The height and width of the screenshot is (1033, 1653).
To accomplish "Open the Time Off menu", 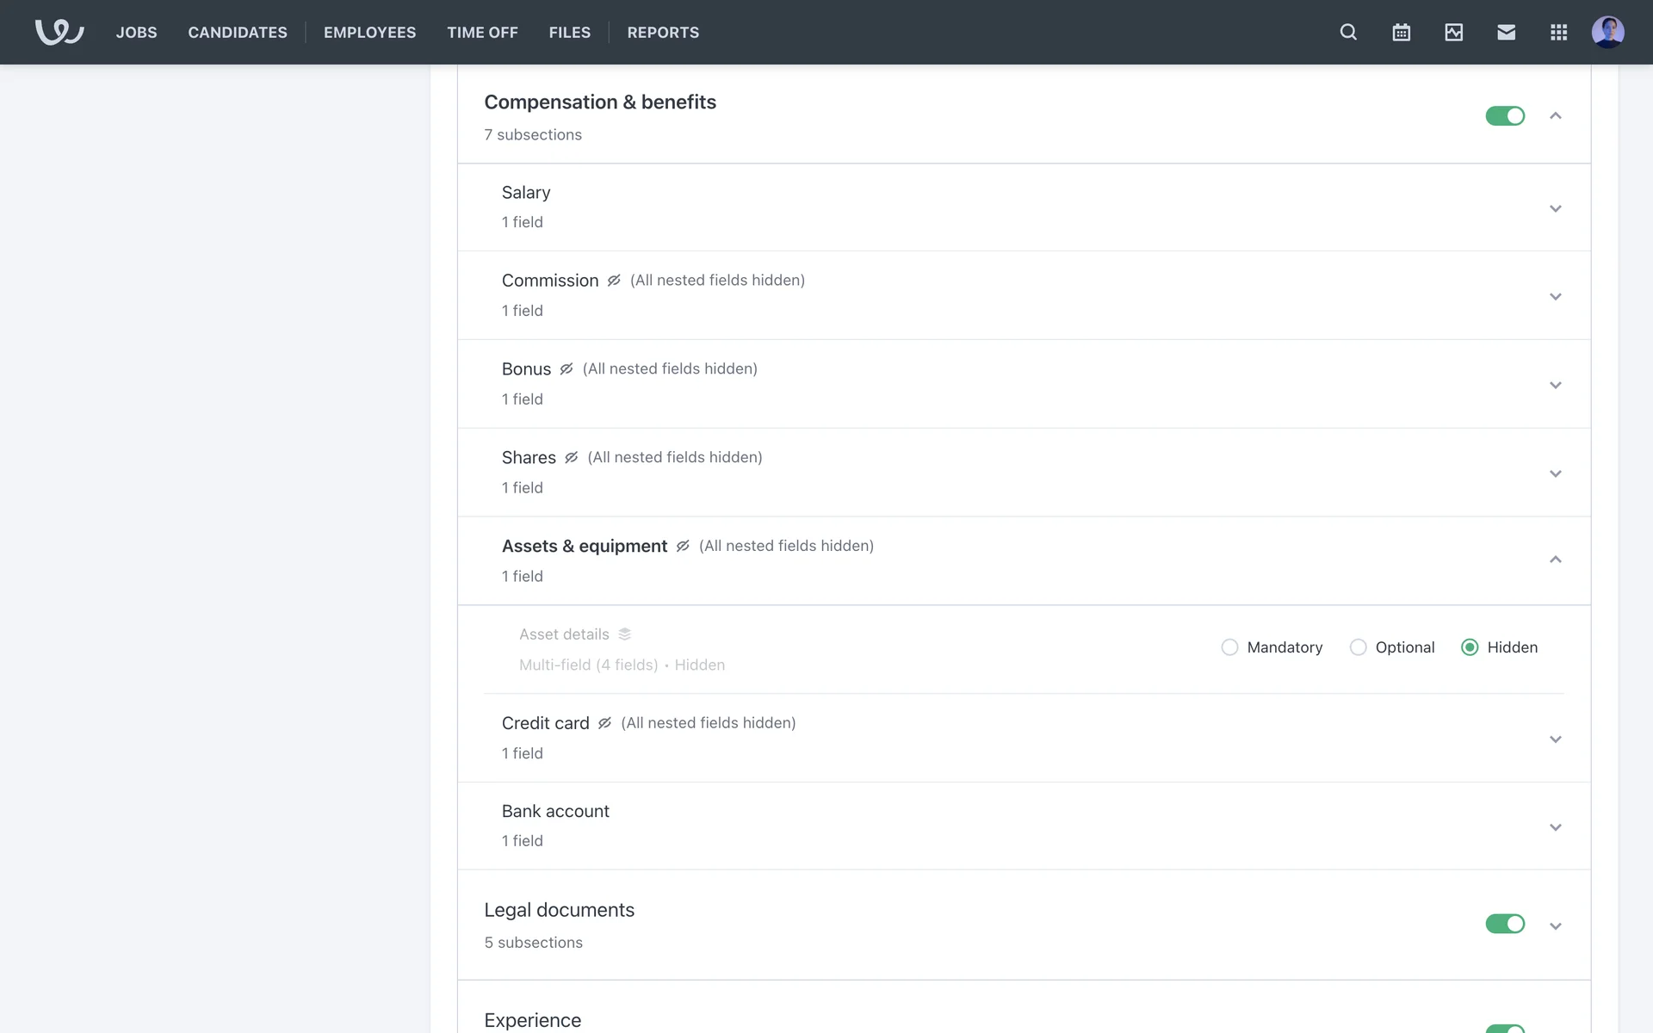I will coord(482,33).
